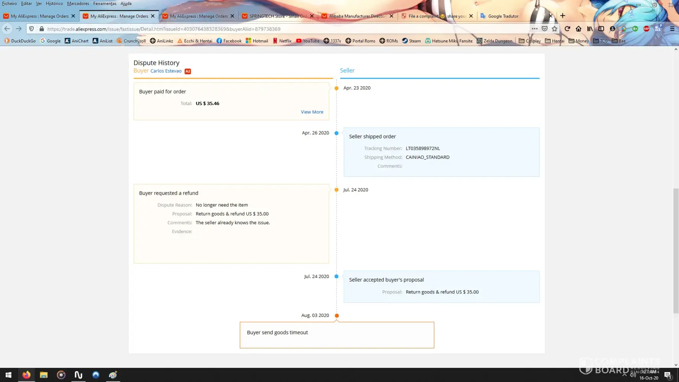Open the Facebook bookmark

pyautogui.click(x=229, y=41)
